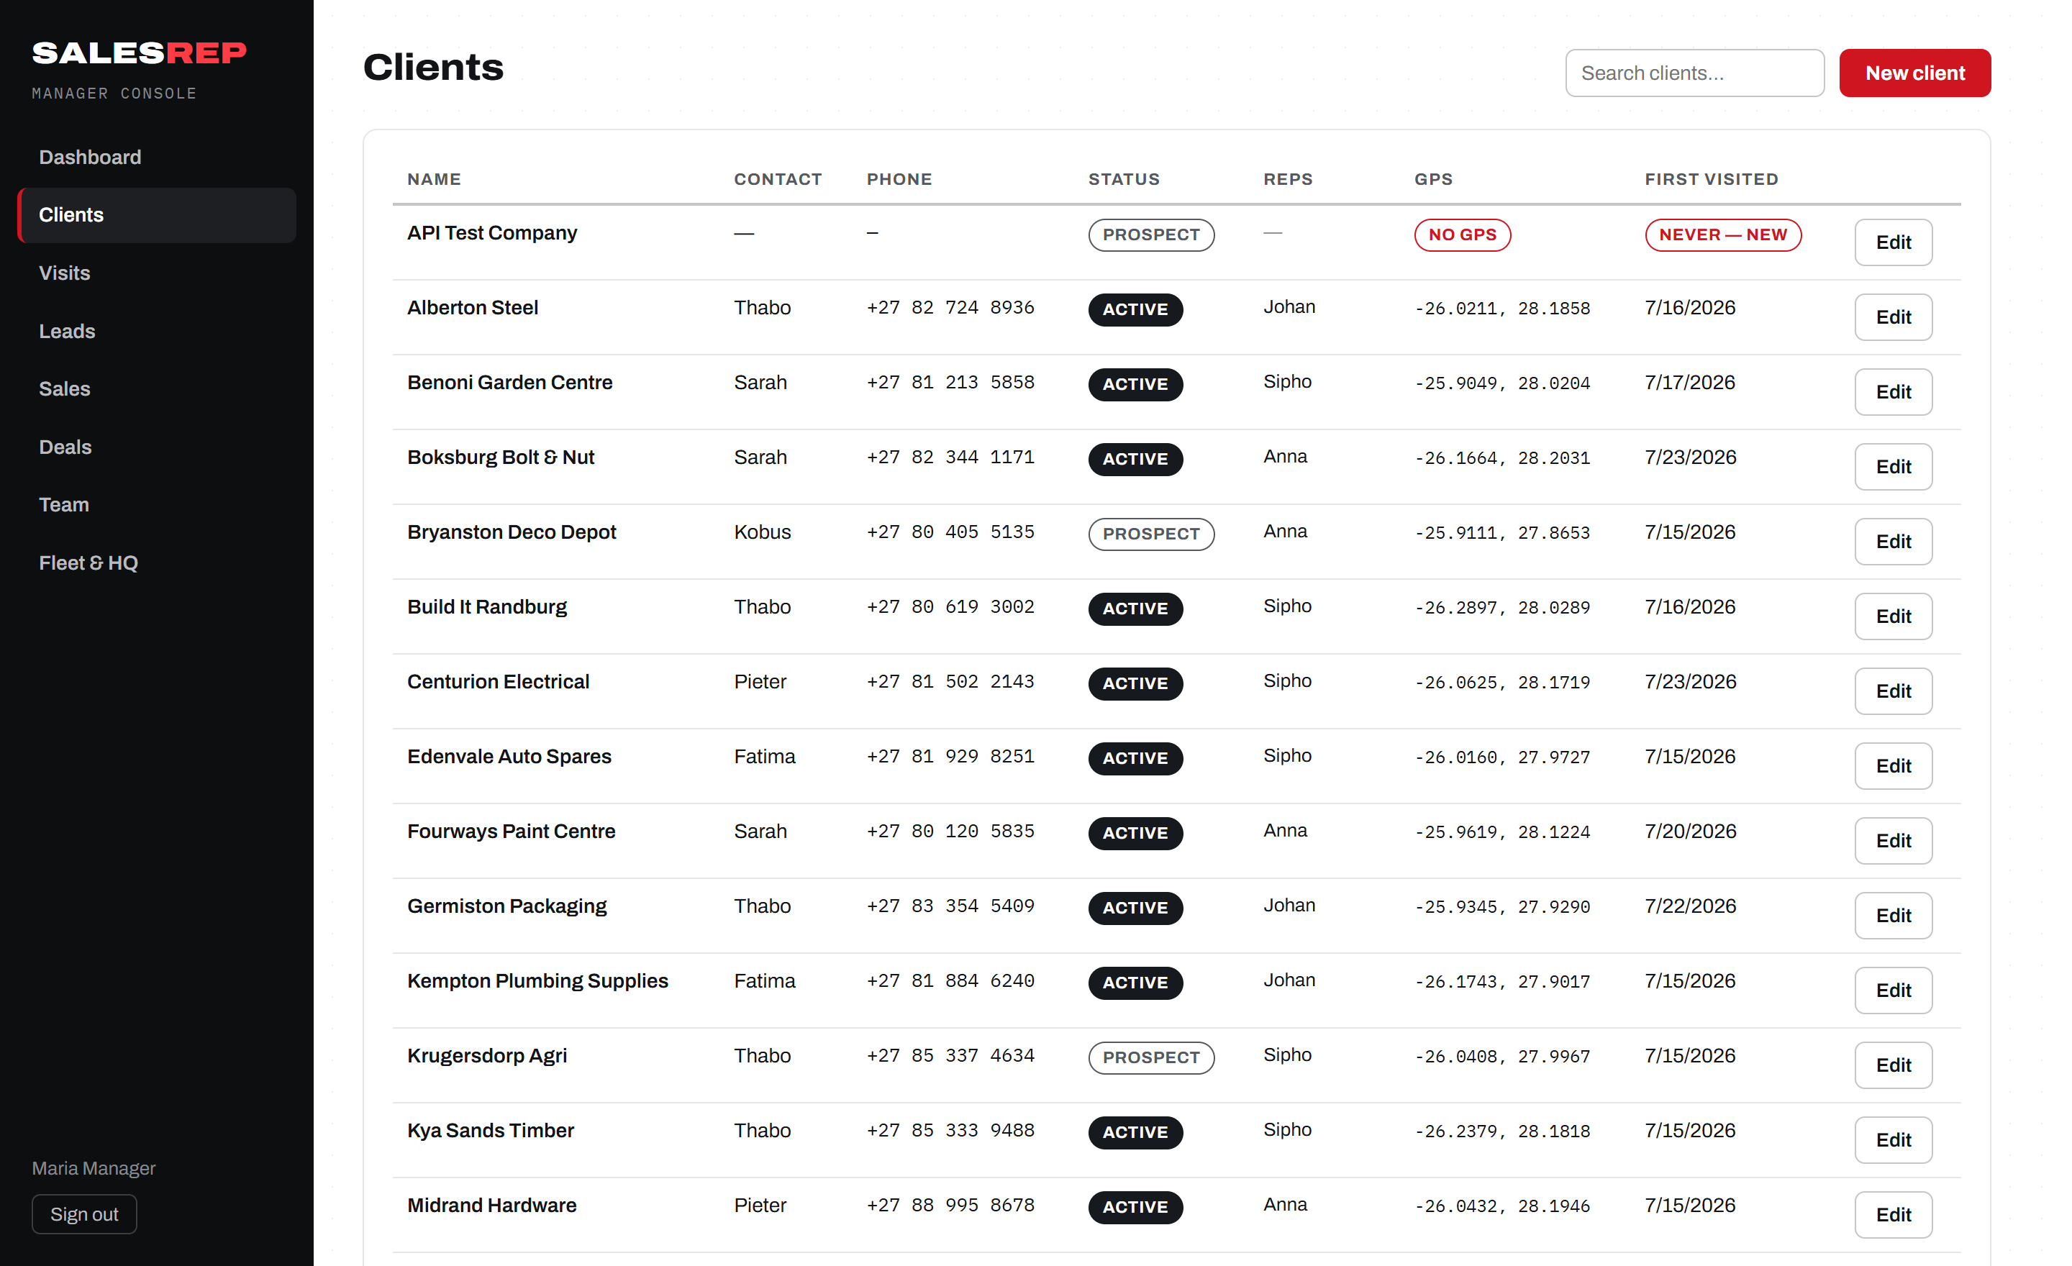2072x1266 pixels.
Task: Click phone number +27 81 213 5858
Action: point(950,383)
